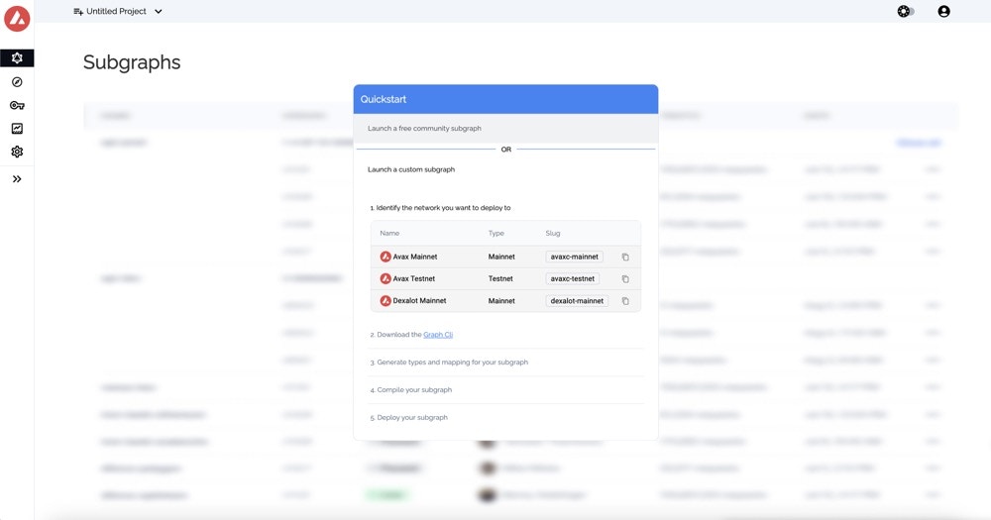The height and width of the screenshot is (520, 991).
Task: Click the Avax Testnet logo icon
Action: click(385, 278)
